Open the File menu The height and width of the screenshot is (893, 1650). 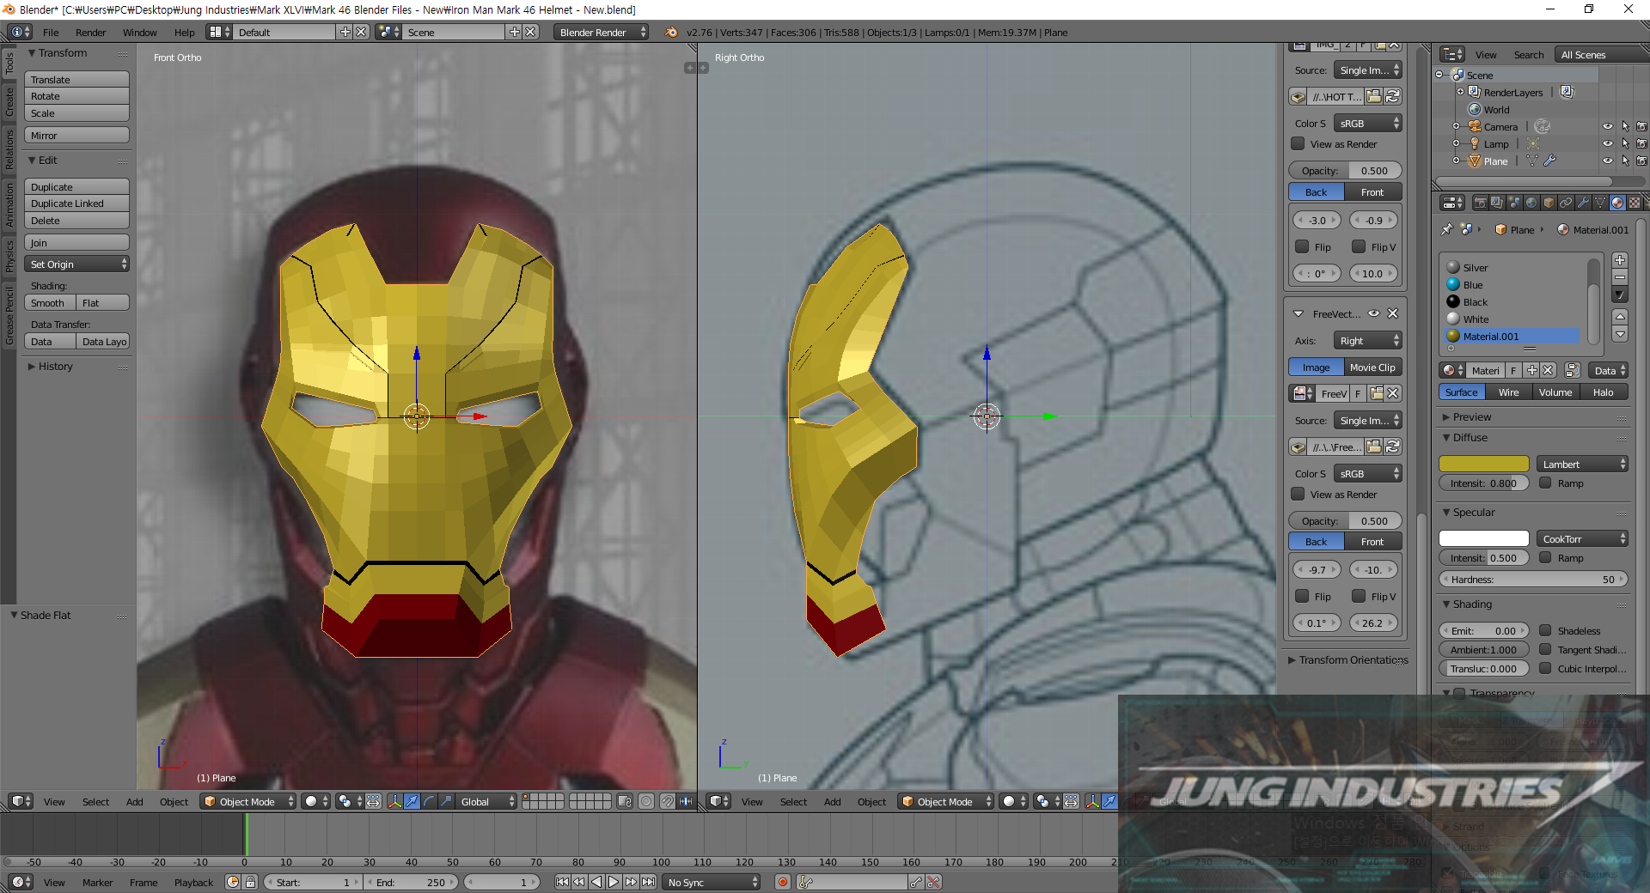pos(51,32)
